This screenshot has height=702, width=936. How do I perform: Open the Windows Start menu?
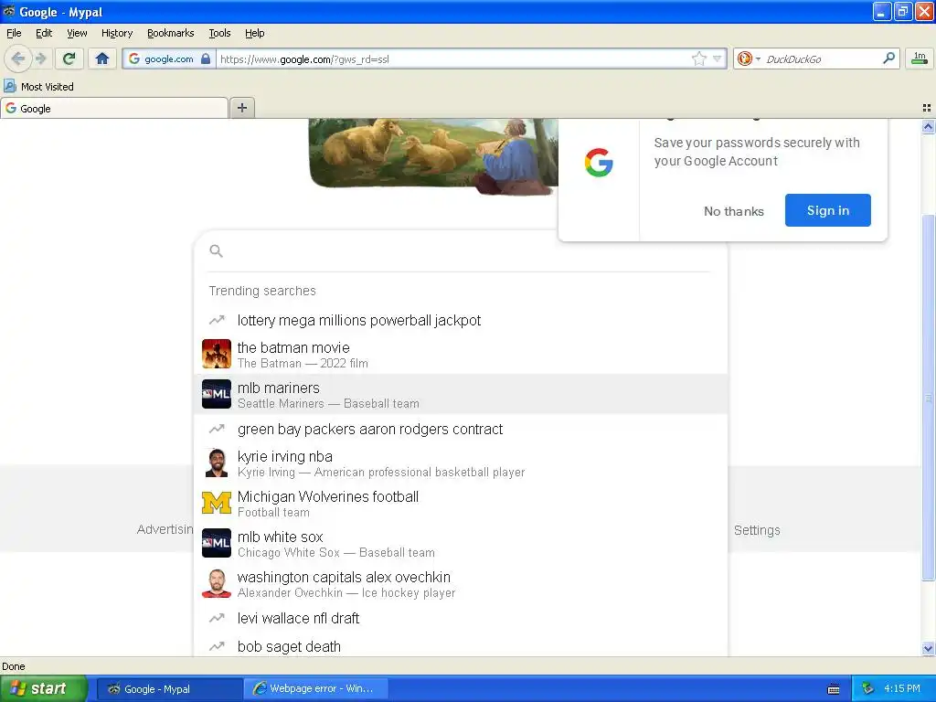(x=44, y=688)
